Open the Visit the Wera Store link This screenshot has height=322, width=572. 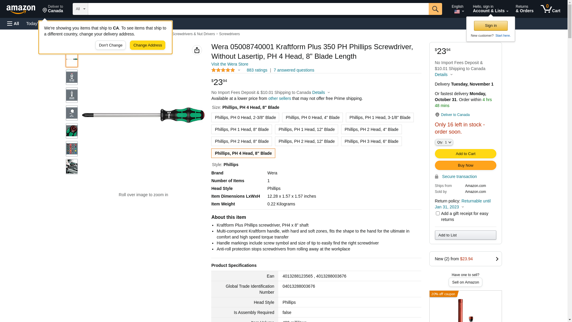pyautogui.click(x=230, y=64)
